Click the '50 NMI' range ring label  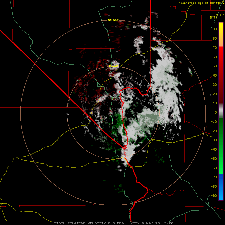(x=113, y=66)
